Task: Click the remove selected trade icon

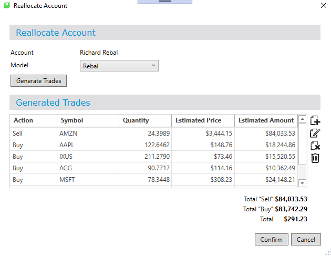Action: coord(315,146)
